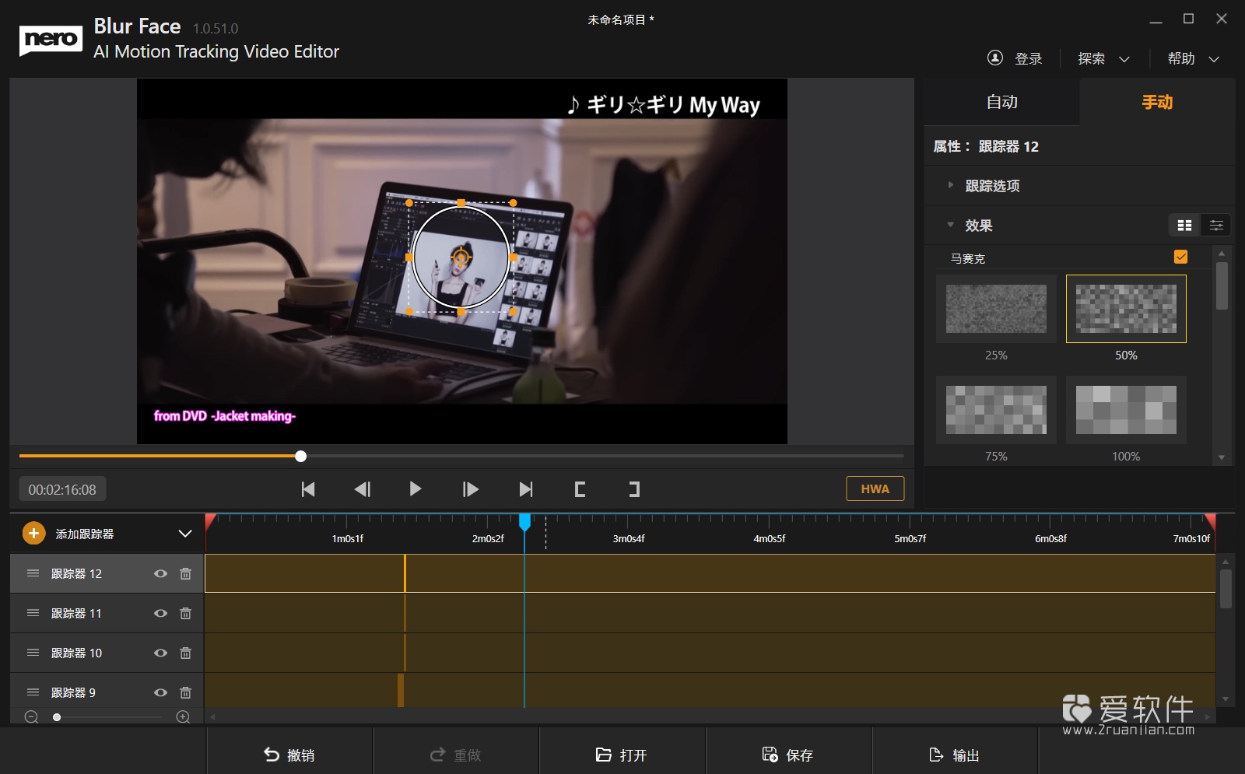This screenshot has height=774, width=1245.
Task: Hide 跟踪器 12 using eye icon
Action: [160, 574]
